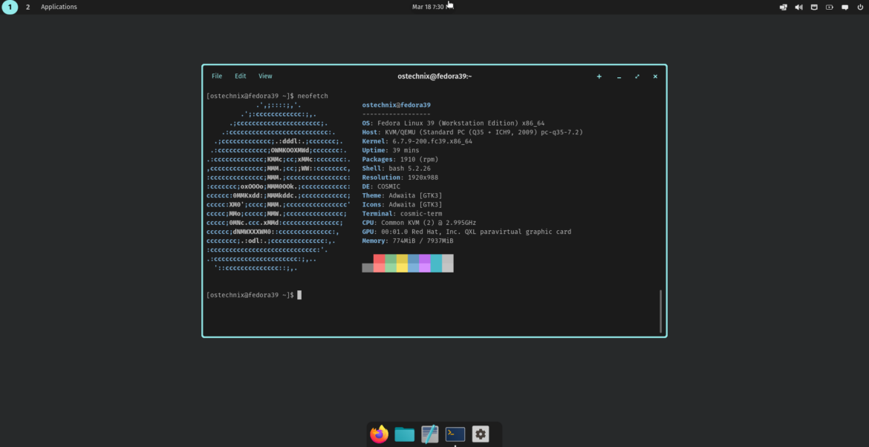Open Settings using the gear dock icon

(x=480, y=434)
